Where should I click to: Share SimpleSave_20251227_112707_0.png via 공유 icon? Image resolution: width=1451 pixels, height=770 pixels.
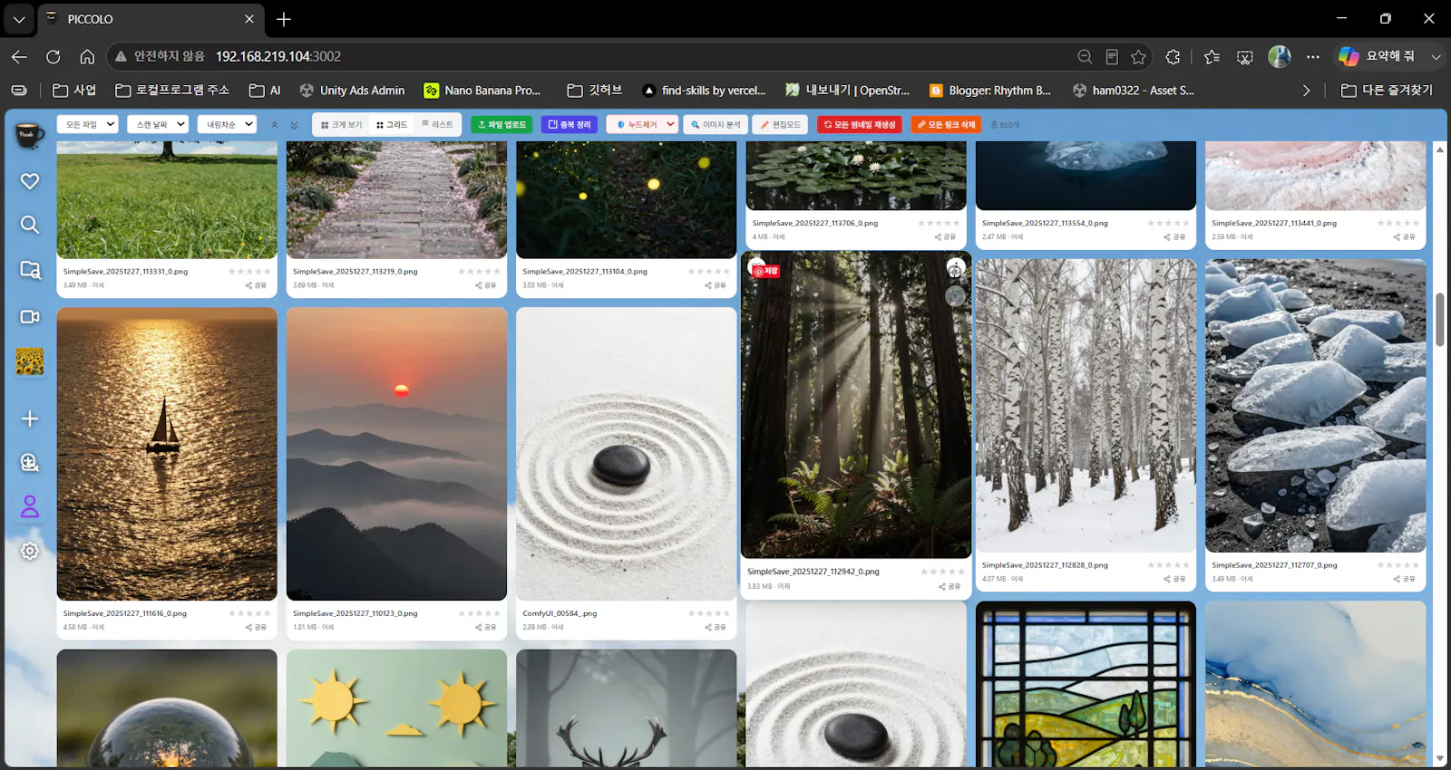point(1404,579)
